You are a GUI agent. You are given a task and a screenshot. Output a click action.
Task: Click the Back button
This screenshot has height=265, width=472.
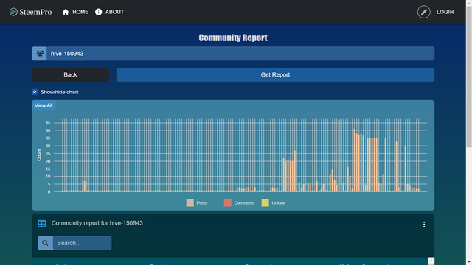71,74
